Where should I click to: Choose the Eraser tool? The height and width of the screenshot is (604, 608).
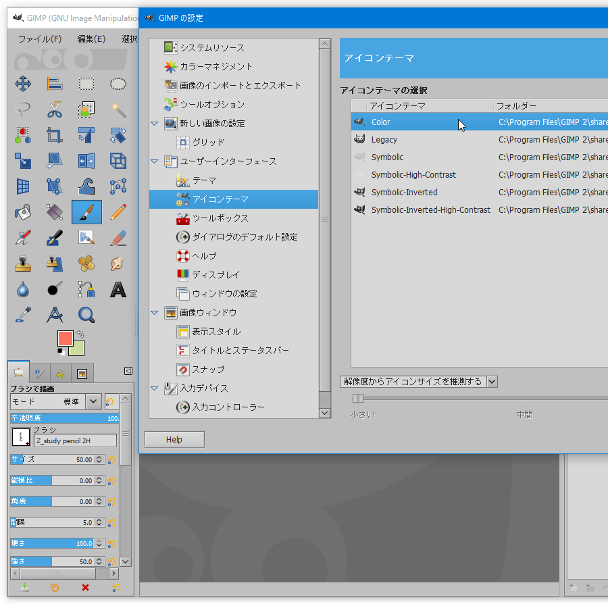tap(118, 238)
